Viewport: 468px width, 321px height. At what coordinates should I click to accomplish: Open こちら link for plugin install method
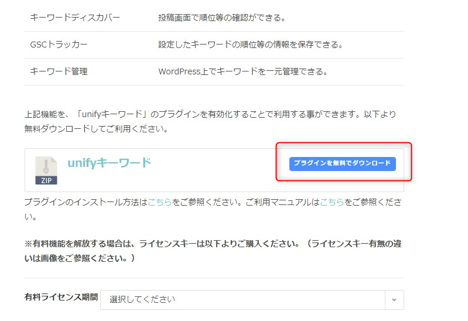click(160, 202)
